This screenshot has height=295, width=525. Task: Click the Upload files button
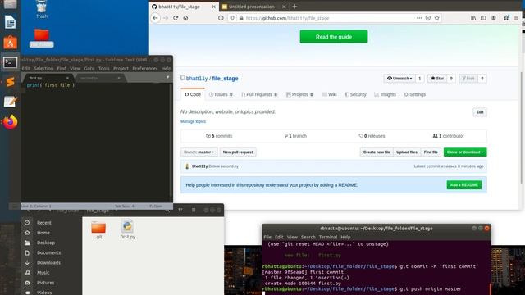coord(407,152)
